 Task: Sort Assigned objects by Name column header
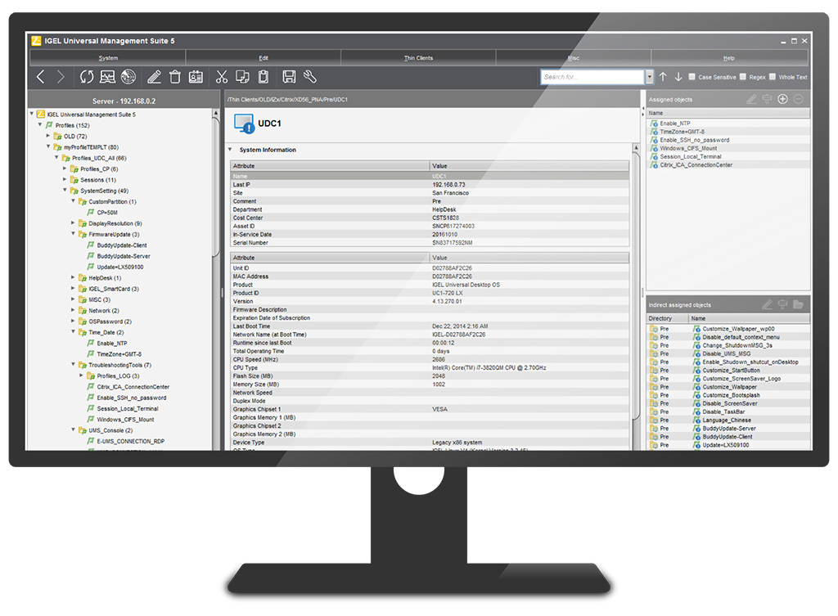(728, 113)
